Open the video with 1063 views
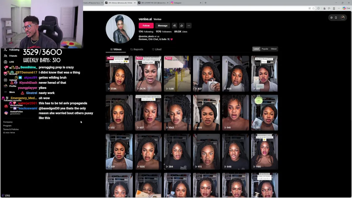352x198 pixels. coord(177,112)
